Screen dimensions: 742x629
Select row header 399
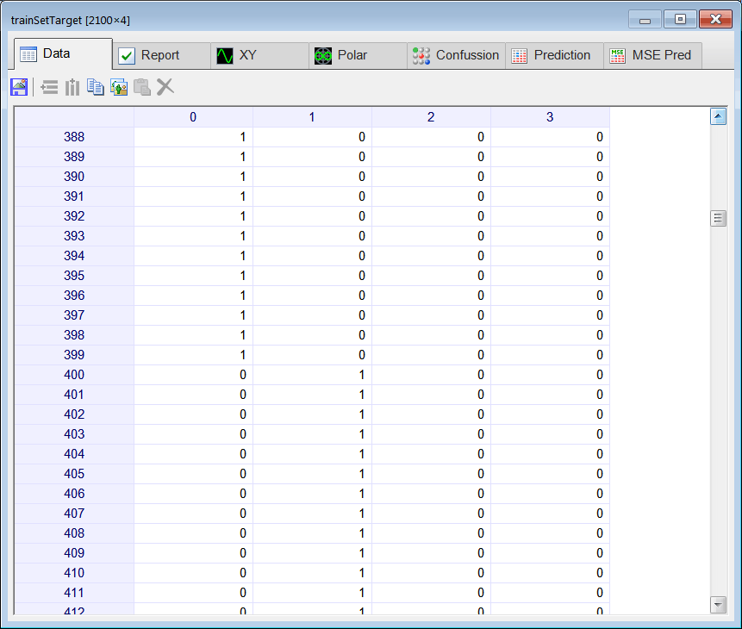74,355
